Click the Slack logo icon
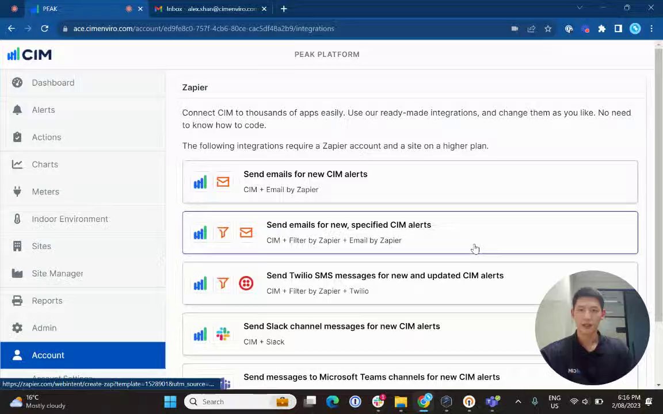 [223, 334]
